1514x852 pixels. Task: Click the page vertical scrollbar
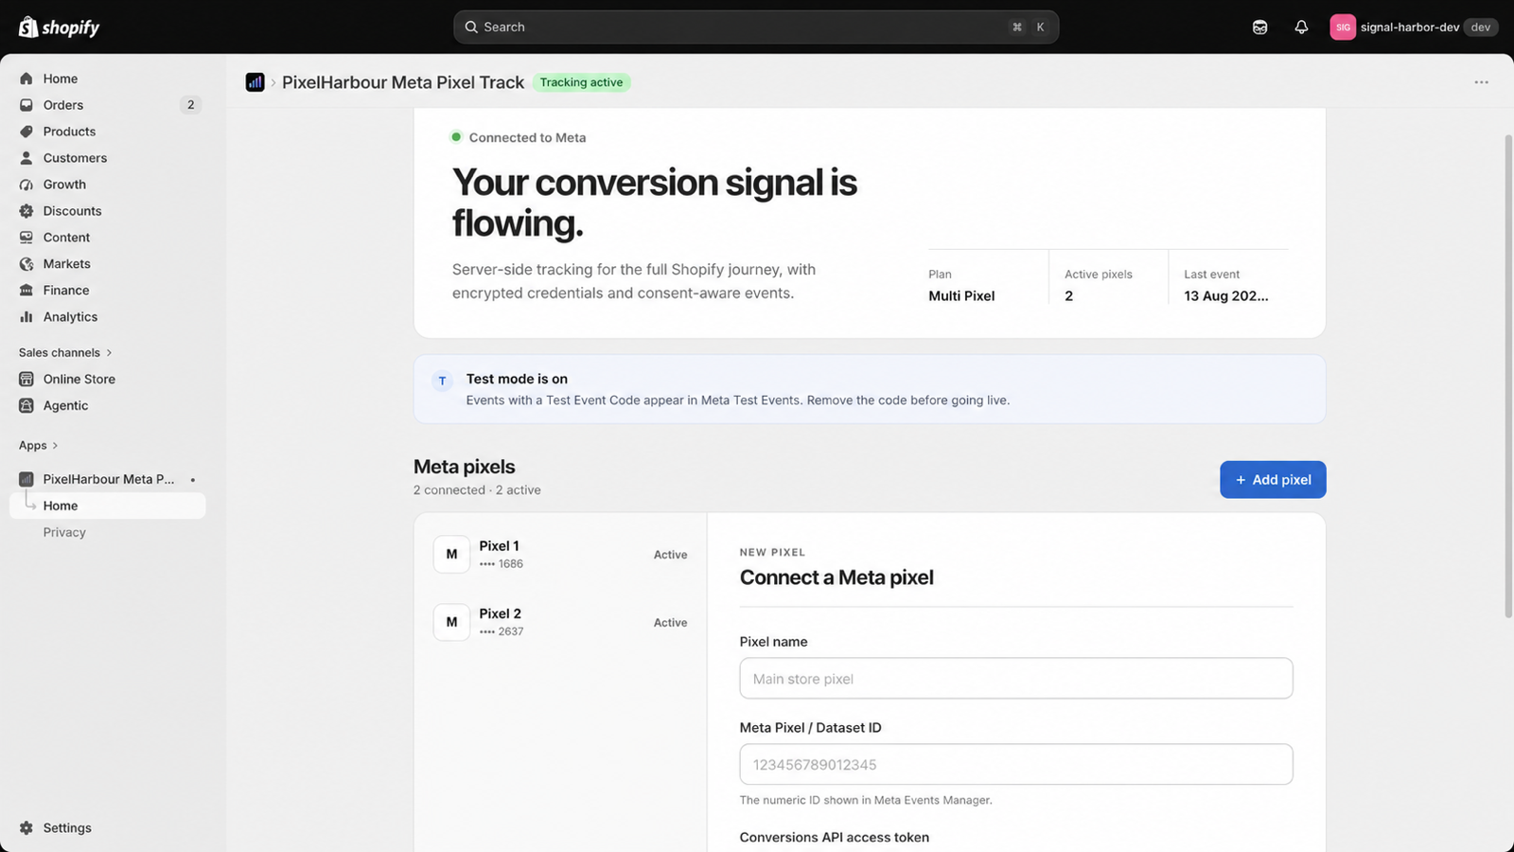point(1508,377)
